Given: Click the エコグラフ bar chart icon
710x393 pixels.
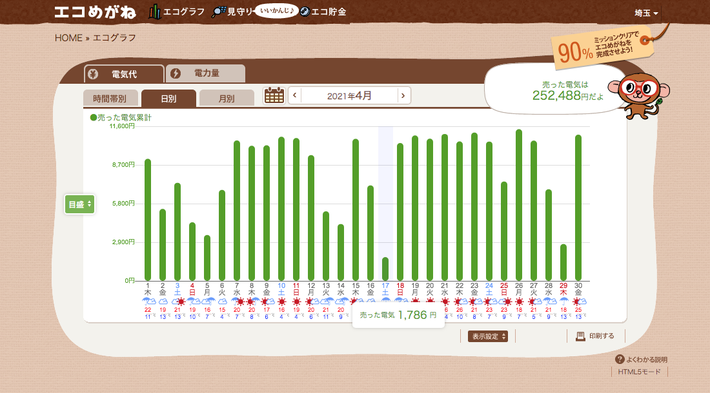Looking at the screenshot, I should pos(155,12).
